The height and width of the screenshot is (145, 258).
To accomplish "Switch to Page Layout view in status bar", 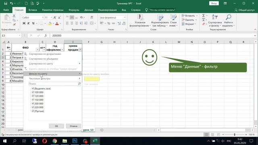I will point(212,135).
